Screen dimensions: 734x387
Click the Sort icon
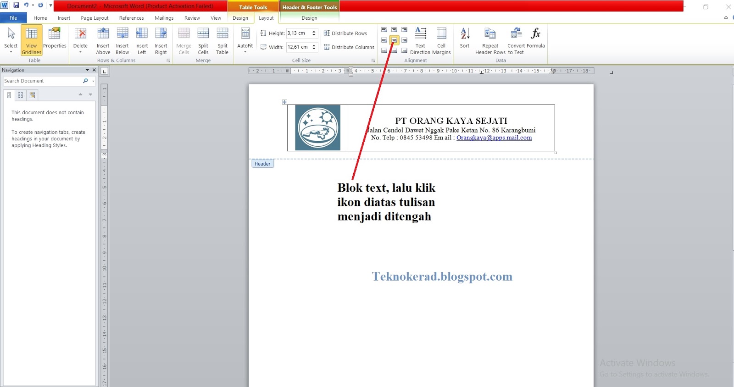(465, 33)
